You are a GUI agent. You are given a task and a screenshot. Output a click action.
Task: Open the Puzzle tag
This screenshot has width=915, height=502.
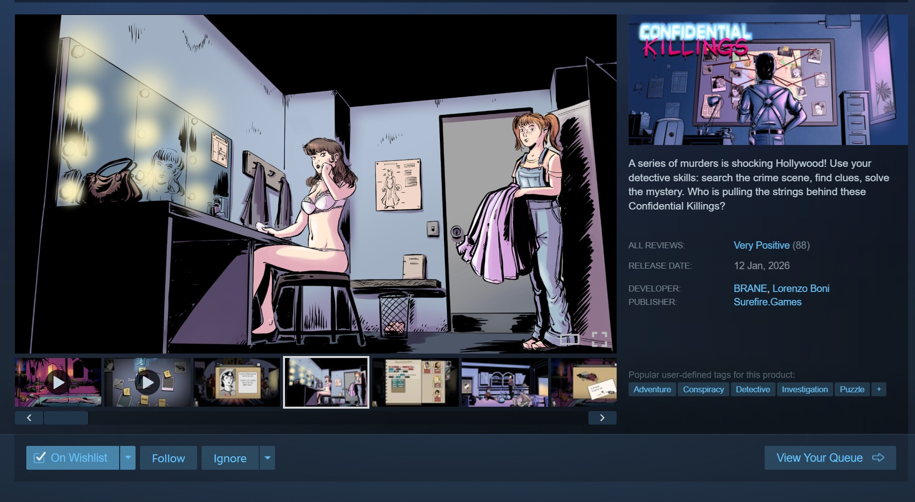coord(852,389)
